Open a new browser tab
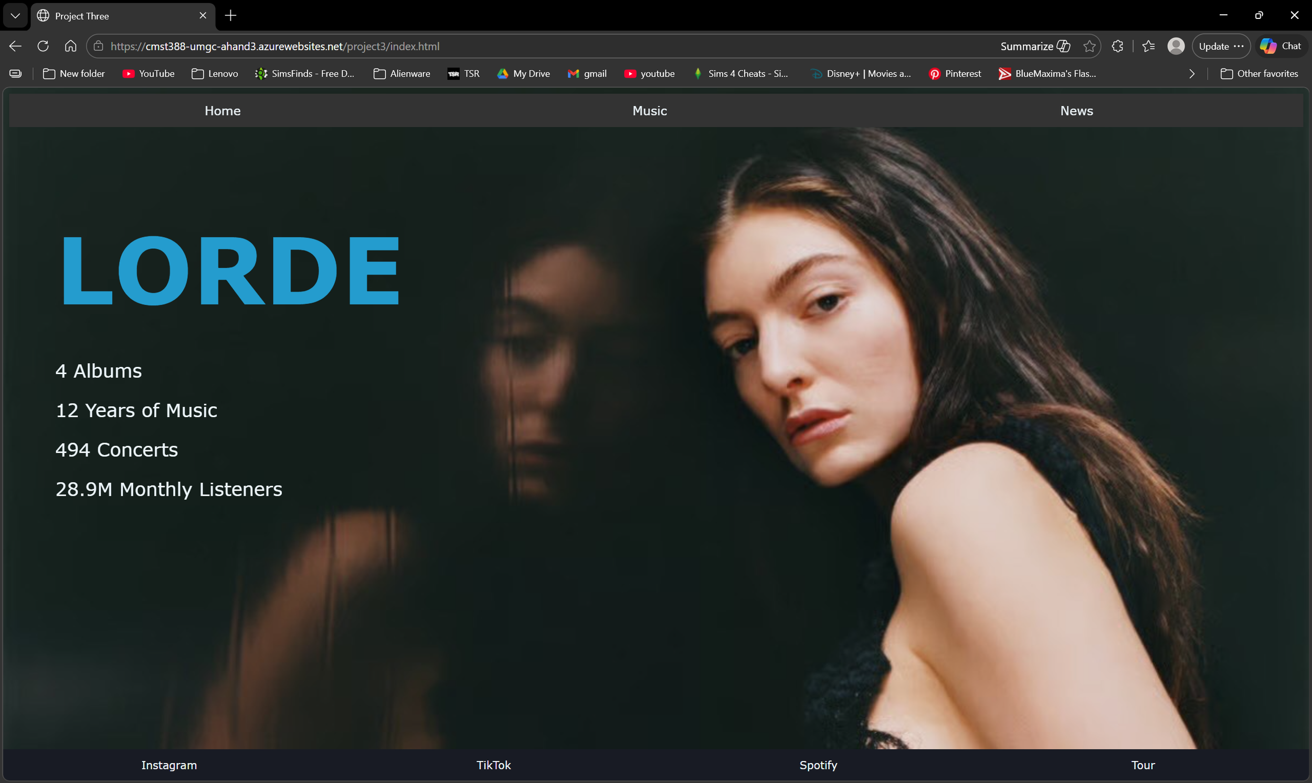This screenshot has width=1312, height=783. 230,15
